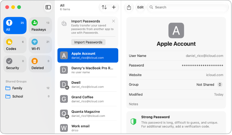The image size is (232, 135).
Task: Open the Edit button
Action: click(x=140, y=7)
